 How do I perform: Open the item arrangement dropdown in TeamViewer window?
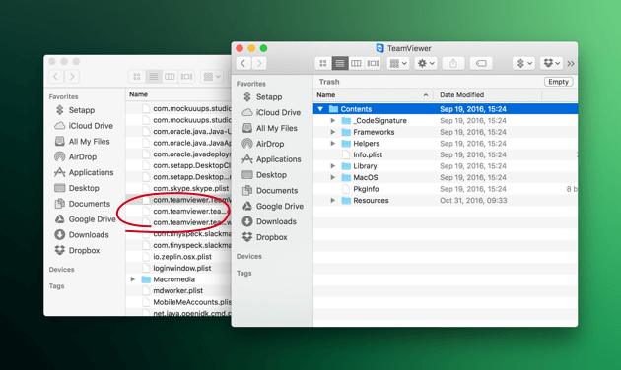pos(398,63)
